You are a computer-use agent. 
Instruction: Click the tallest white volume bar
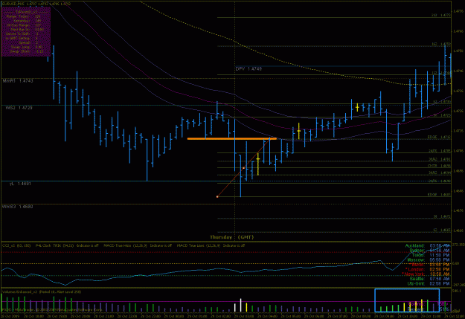(241, 305)
